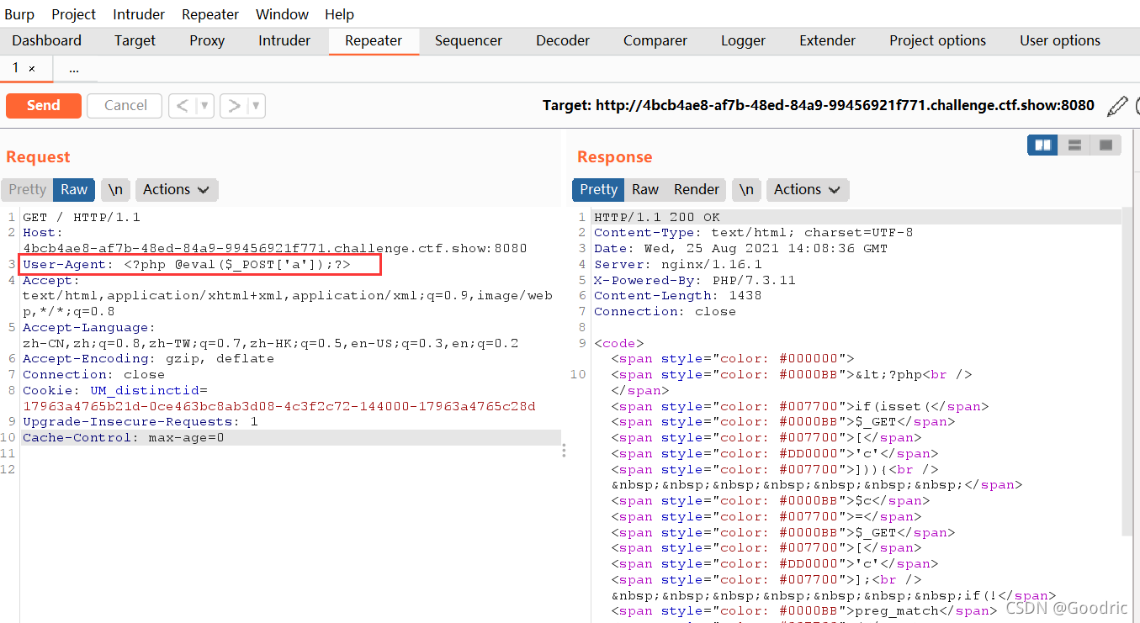Expand the Response Actions dropdown
The image size is (1140, 623).
coord(808,190)
